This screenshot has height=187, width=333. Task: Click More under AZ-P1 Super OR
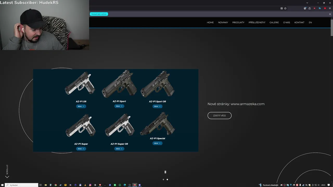click(x=119, y=149)
